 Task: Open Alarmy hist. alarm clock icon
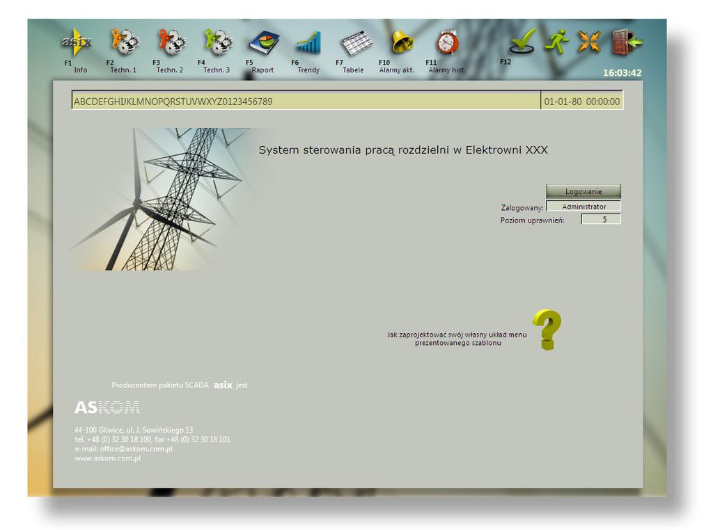448,42
